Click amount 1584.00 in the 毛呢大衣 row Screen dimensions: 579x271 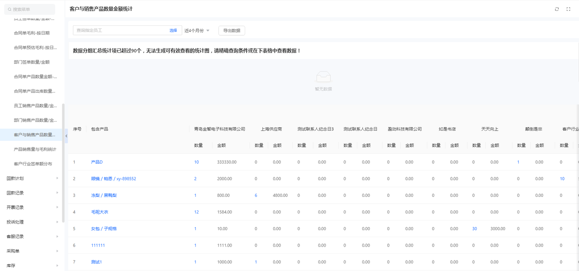[224, 212]
